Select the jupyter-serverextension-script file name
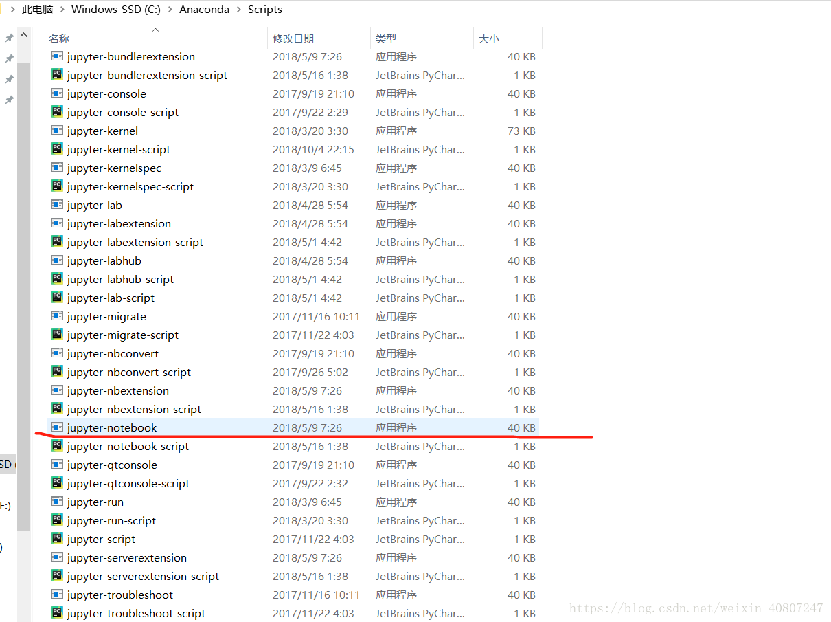Viewport: 831px width, 622px height. [x=144, y=576]
